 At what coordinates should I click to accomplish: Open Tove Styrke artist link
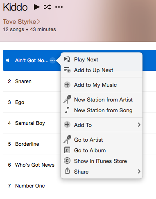point(19,22)
